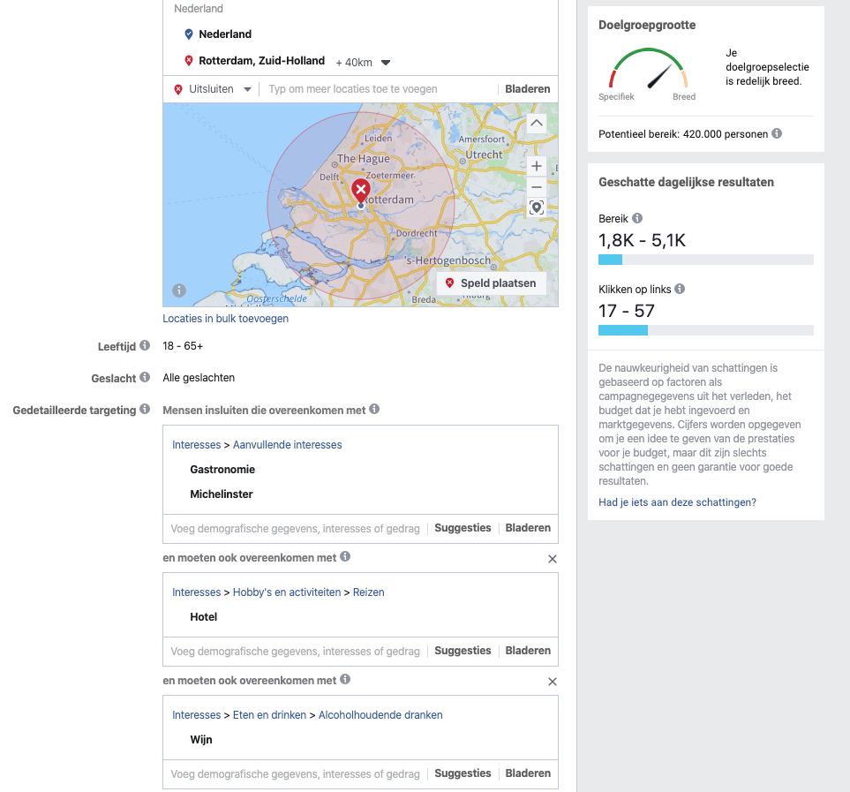850x792 pixels.
Task: Zoom out on the map
Action: [536, 187]
